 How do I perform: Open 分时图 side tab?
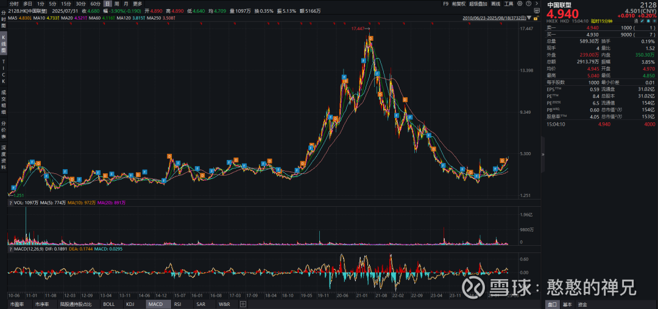point(4,19)
